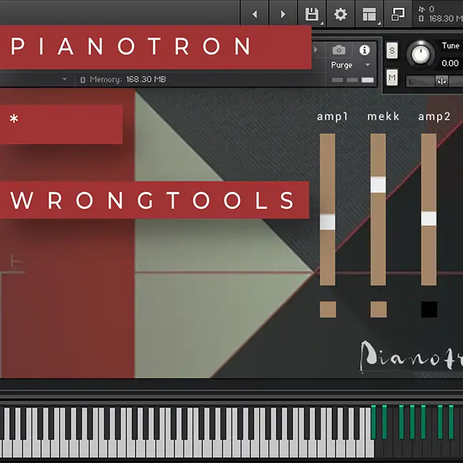The width and height of the screenshot is (463, 463).
Task: Click the amp2 slider handle
Action: [428, 219]
